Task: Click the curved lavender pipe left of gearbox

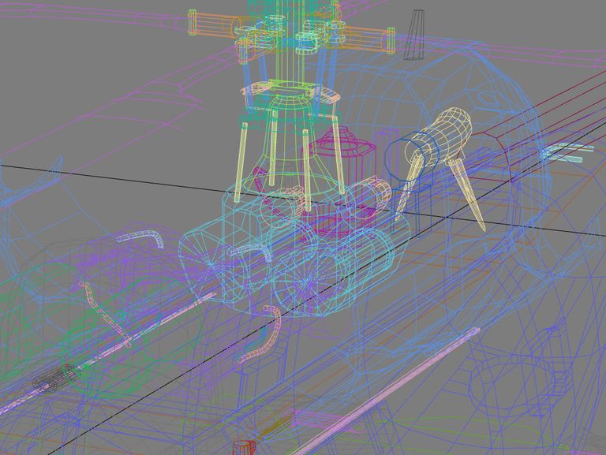Action: (143, 235)
